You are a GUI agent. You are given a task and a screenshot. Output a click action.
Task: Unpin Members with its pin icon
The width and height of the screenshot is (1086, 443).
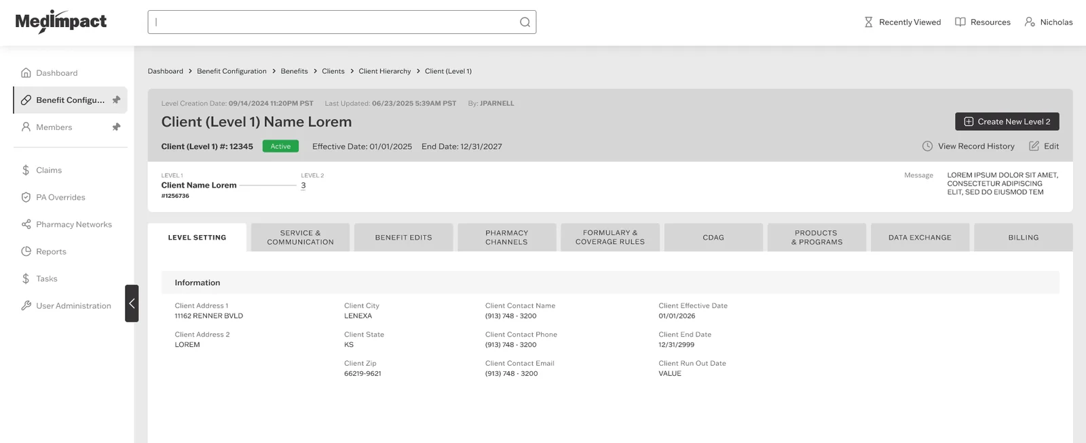[x=116, y=127]
